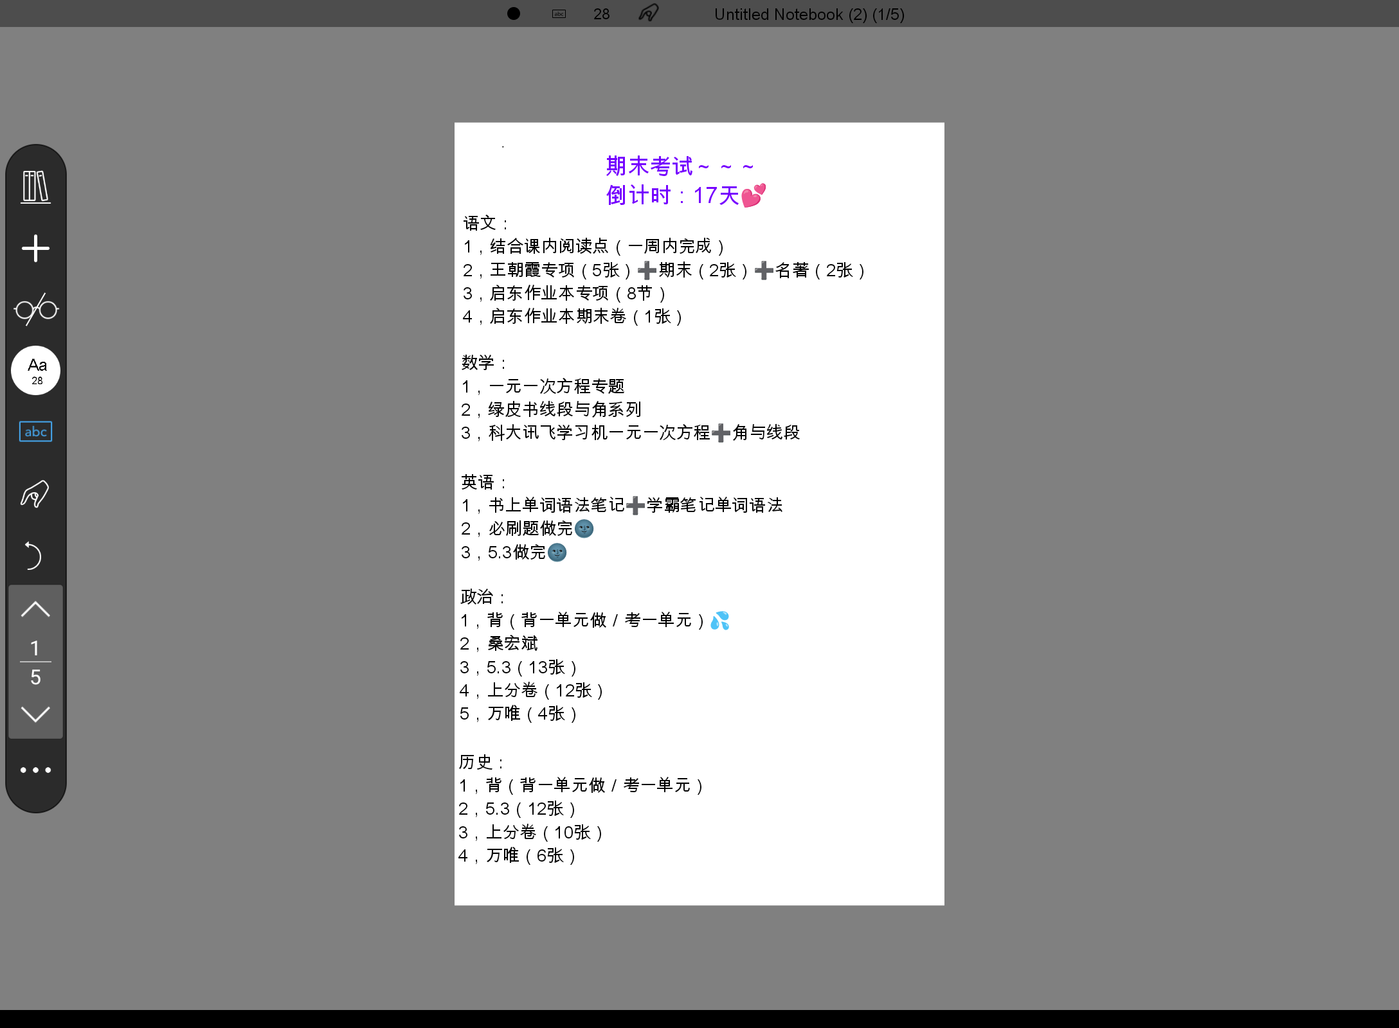1399x1028 pixels.
Task: Click the black ink color dot in top bar
Action: 513,13
